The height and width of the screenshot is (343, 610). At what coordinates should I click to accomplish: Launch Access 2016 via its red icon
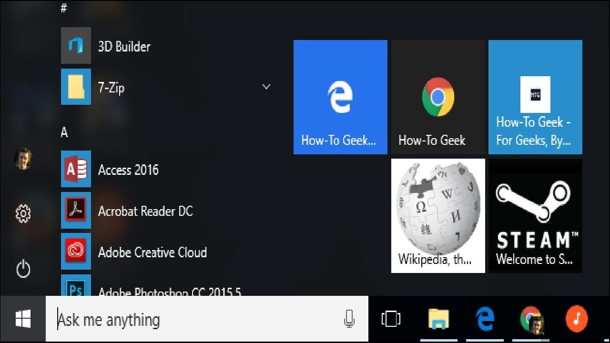tap(76, 169)
